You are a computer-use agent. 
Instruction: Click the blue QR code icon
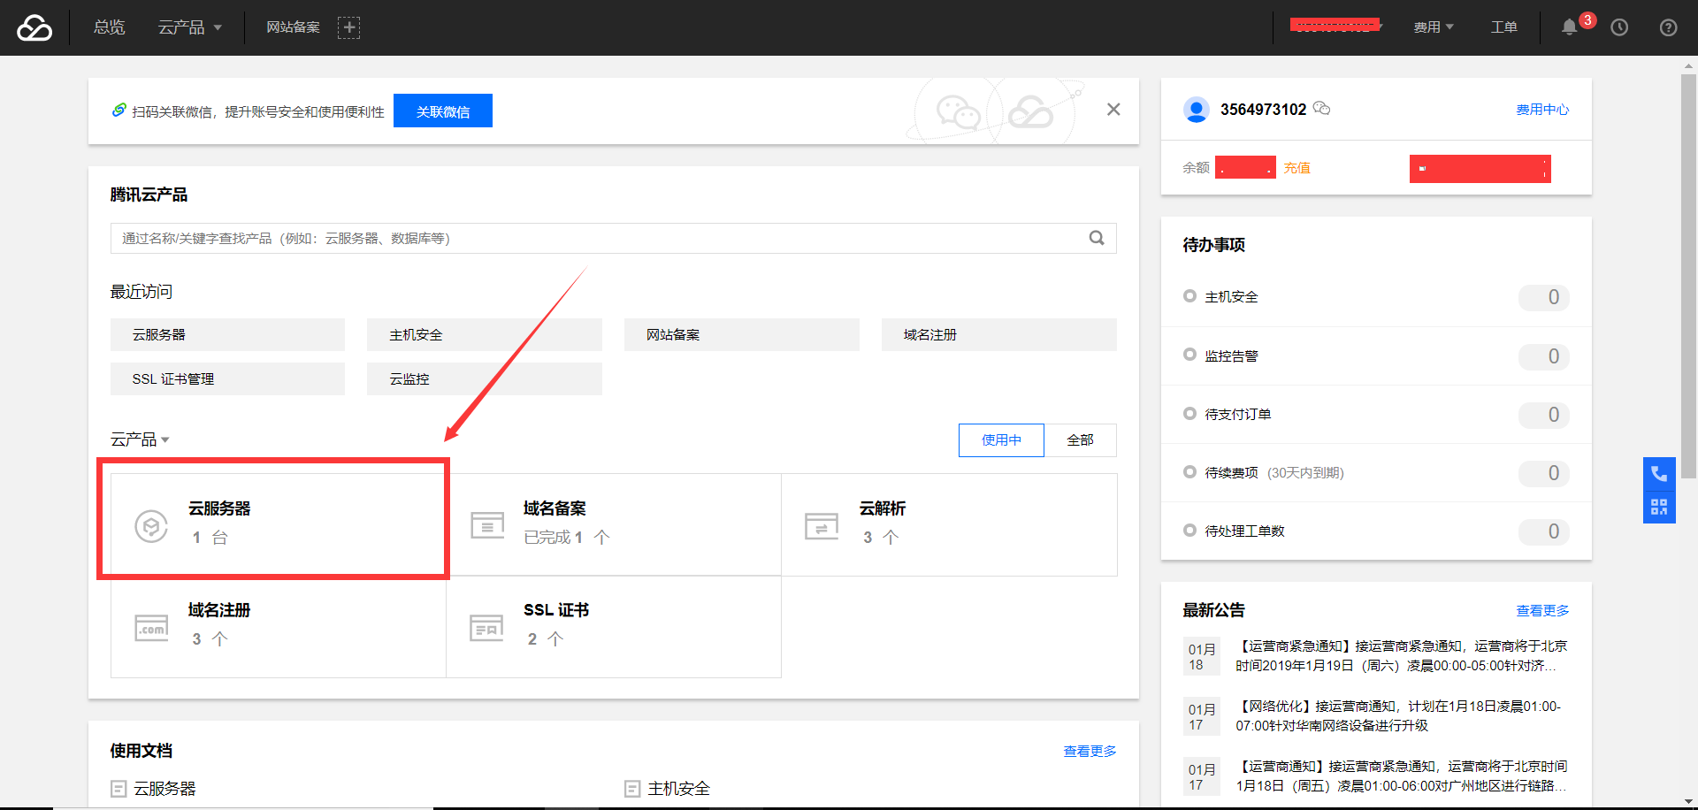[x=1659, y=507]
